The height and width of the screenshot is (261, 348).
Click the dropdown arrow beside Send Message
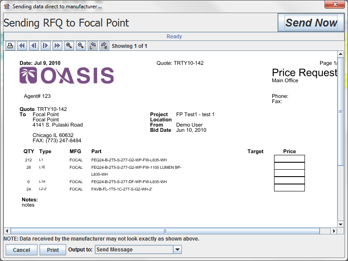tap(177, 249)
